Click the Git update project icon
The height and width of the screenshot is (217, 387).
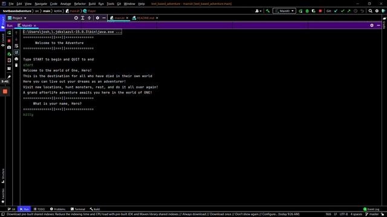336,11
